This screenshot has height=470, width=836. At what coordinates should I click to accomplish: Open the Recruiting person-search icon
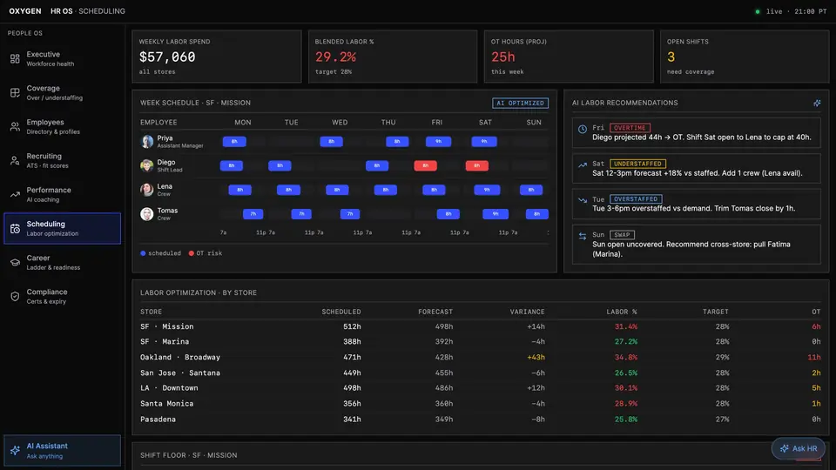[15, 160]
